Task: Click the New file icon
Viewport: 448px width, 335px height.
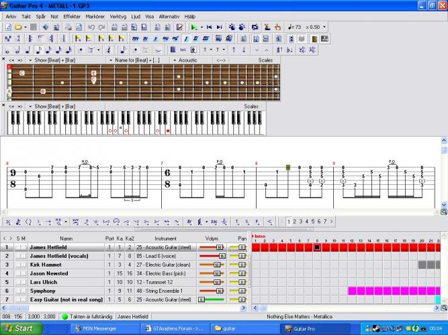Action: pos(8,27)
